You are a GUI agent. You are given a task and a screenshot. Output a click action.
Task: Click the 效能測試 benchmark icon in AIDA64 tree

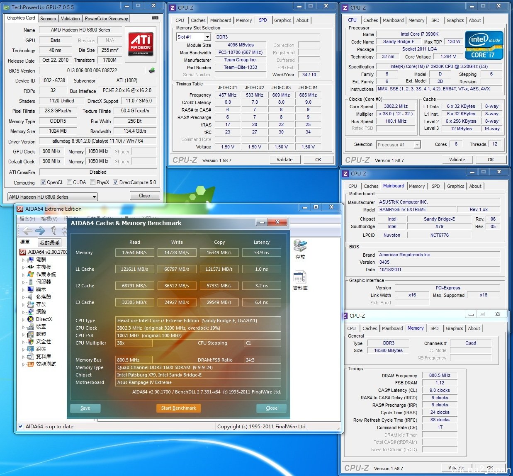coord(30,364)
